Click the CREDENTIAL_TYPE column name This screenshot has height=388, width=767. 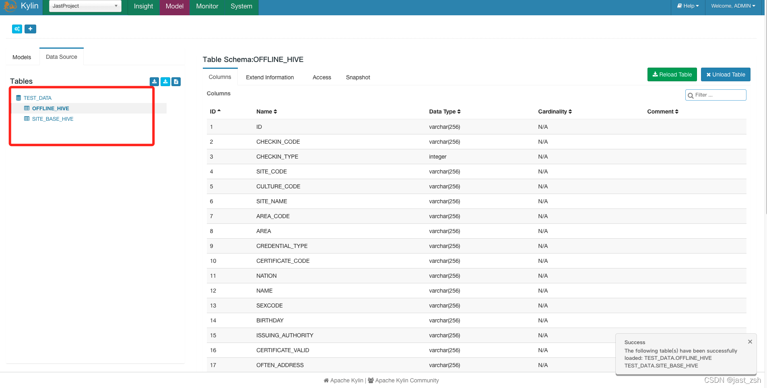click(282, 246)
